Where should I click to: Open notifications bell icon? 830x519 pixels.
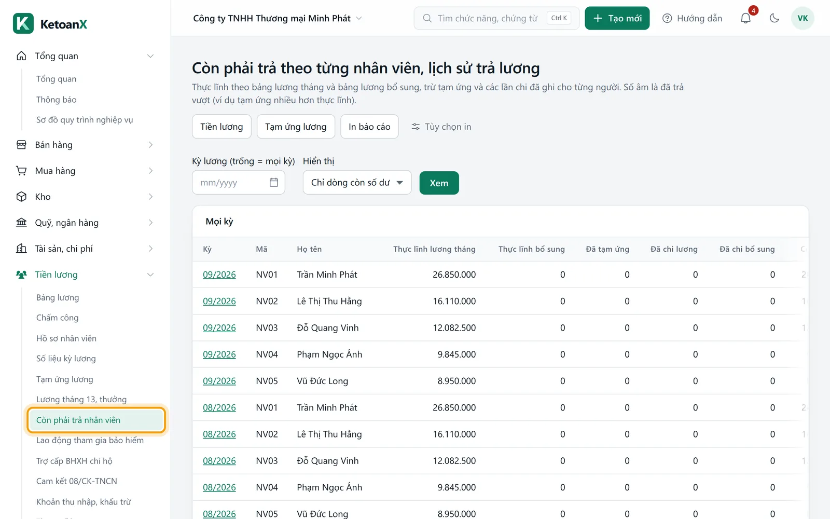[x=745, y=18]
